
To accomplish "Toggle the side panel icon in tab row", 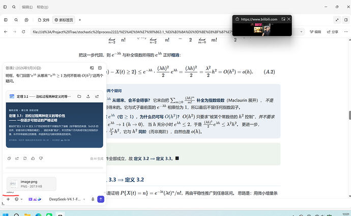I will 6,20.
